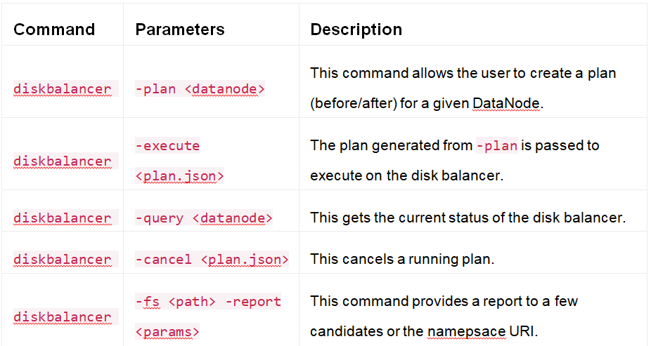Image resolution: width=651 pixels, height=346 pixels.
Task: Select diskbalancer in the -execute row
Action: tap(62, 161)
